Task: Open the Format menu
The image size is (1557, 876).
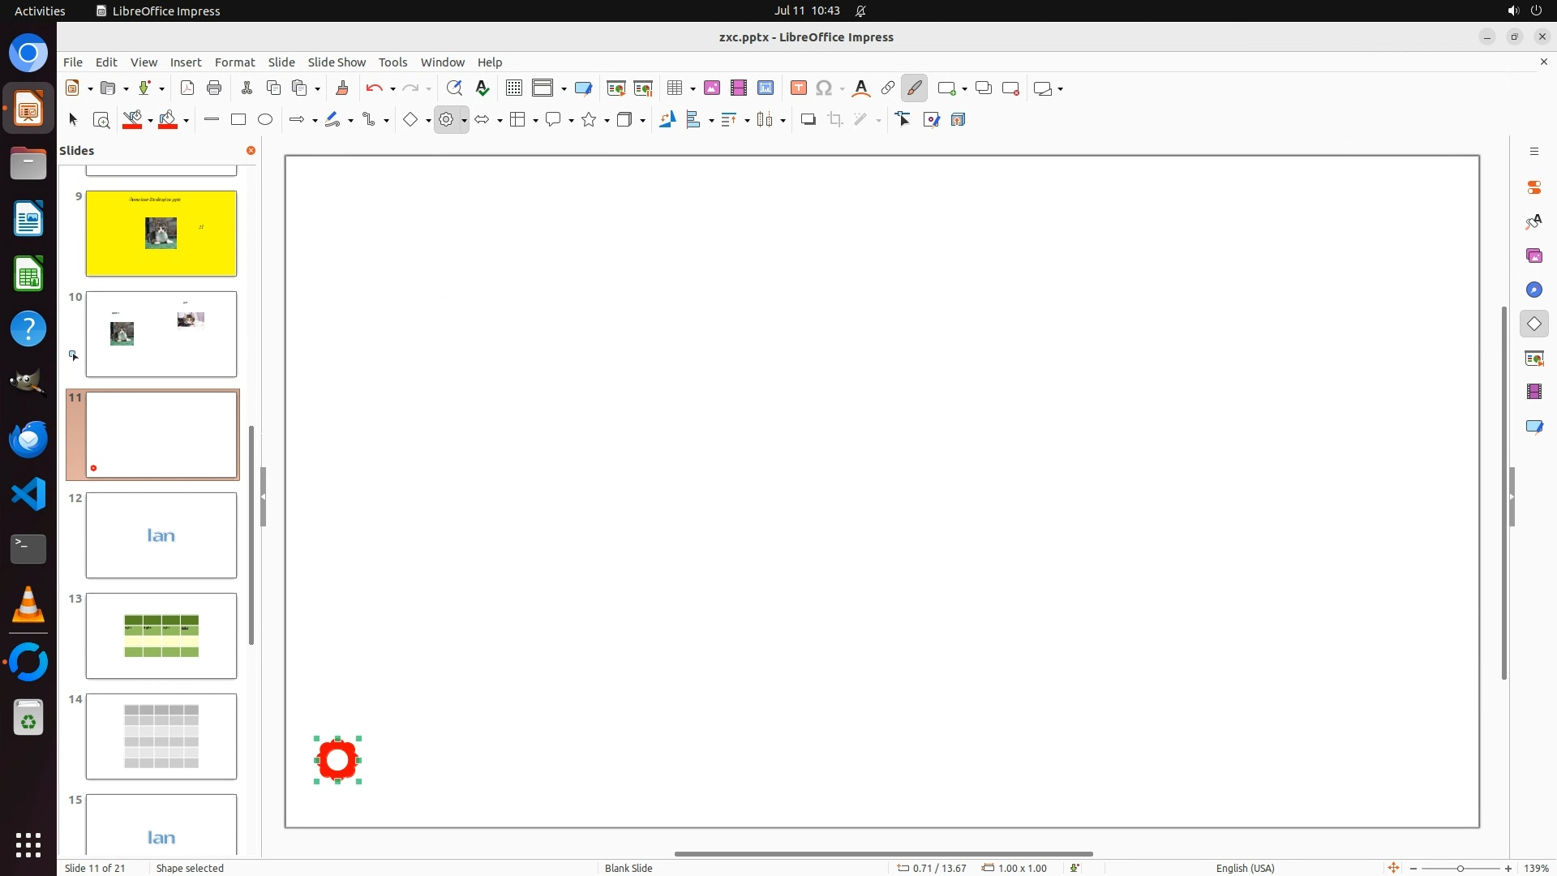Action: tap(234, 62)
